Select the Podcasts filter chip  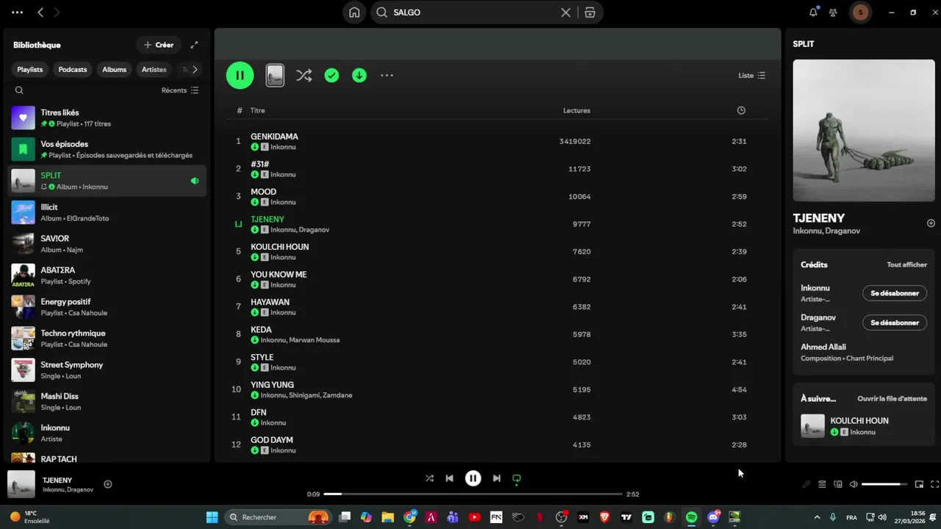73,69
